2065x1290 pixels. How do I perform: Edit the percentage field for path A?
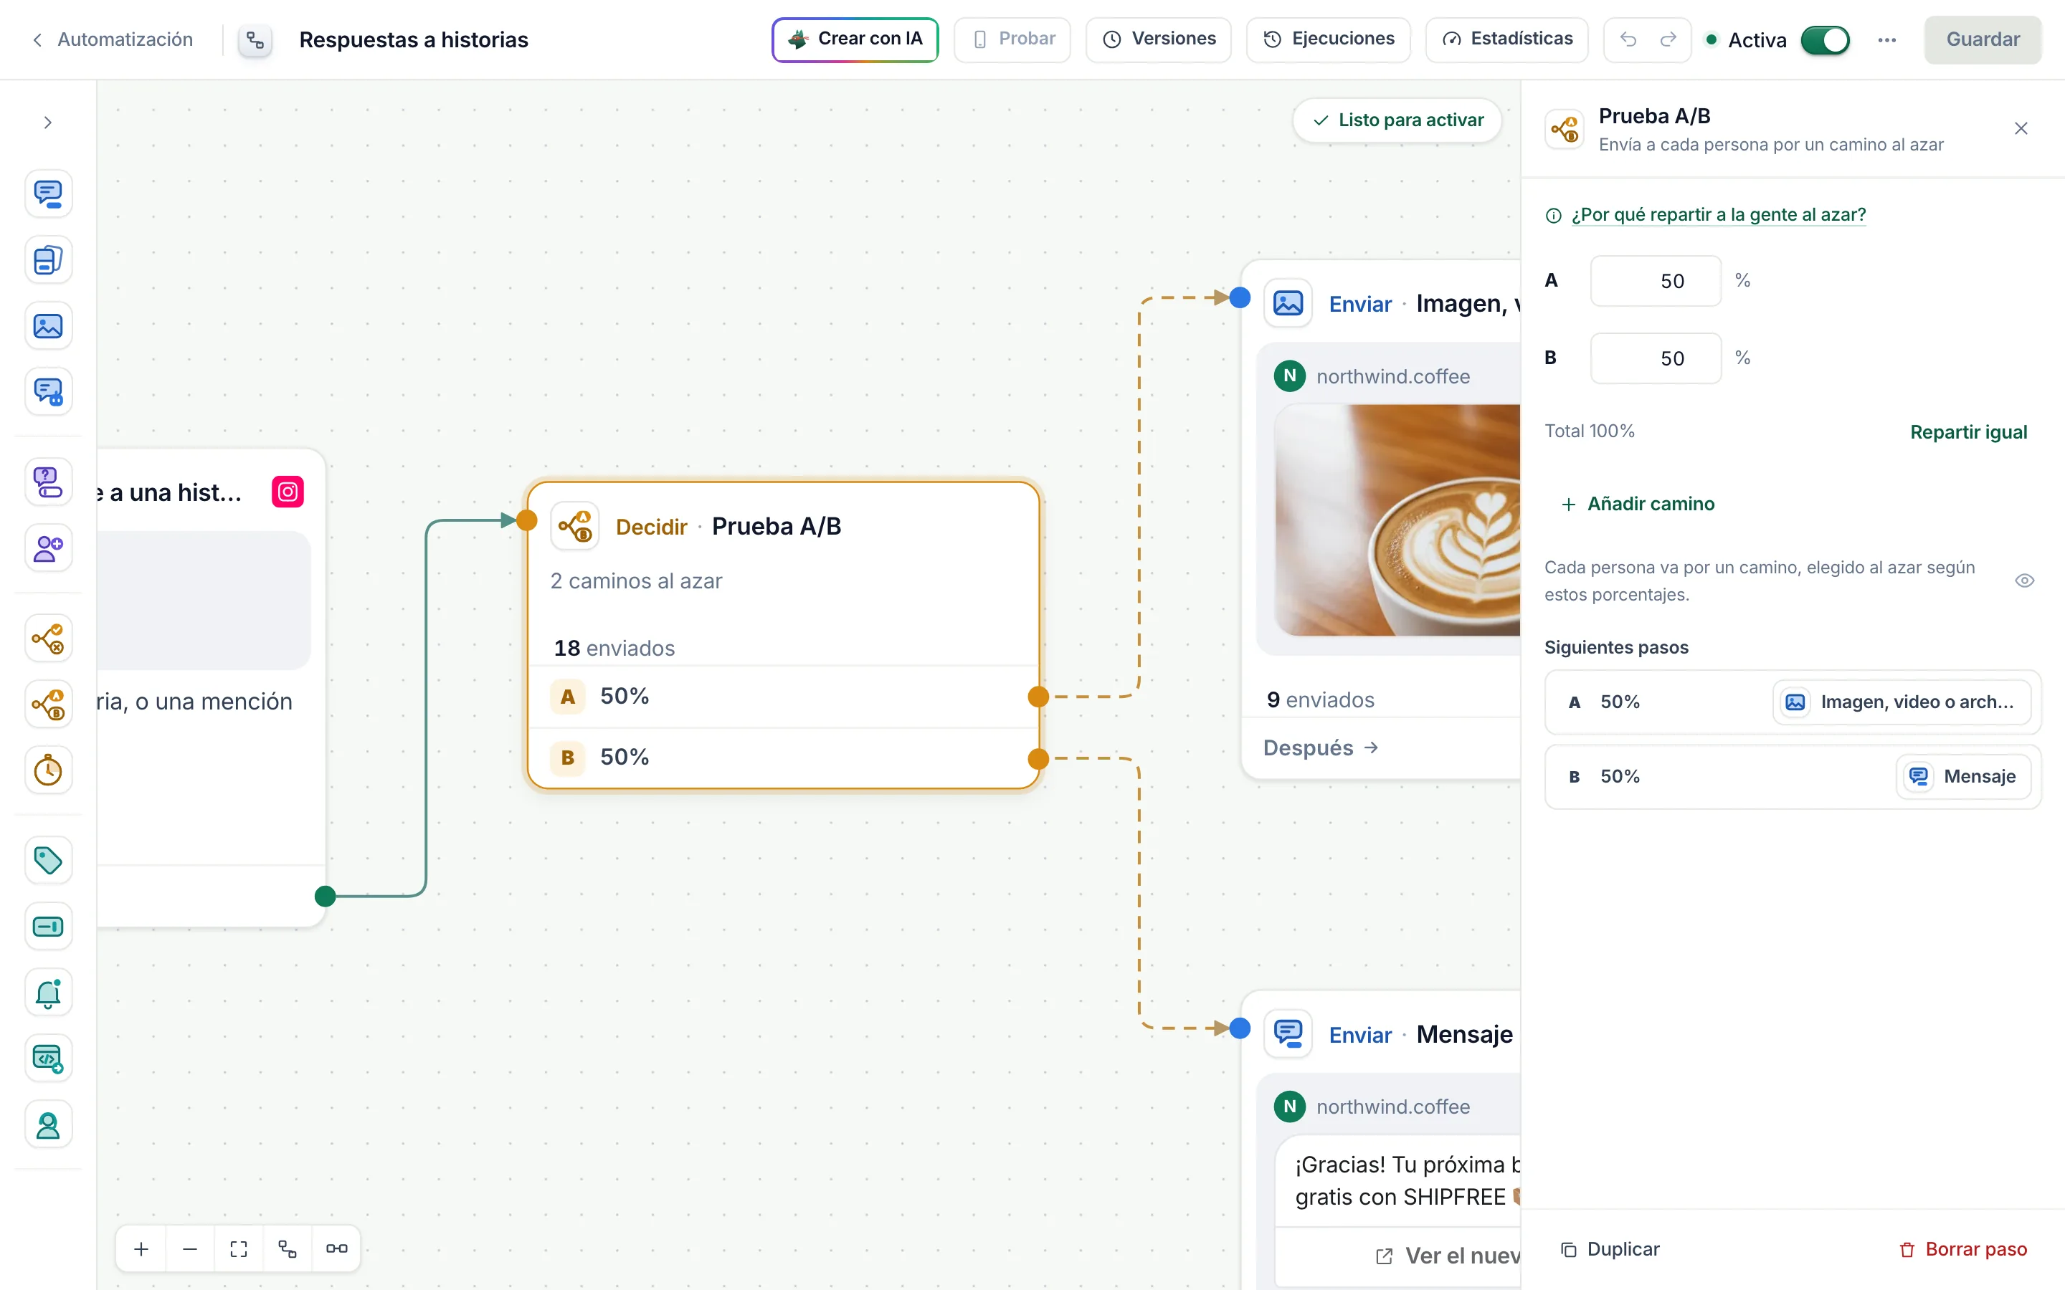click(1655, 281)
